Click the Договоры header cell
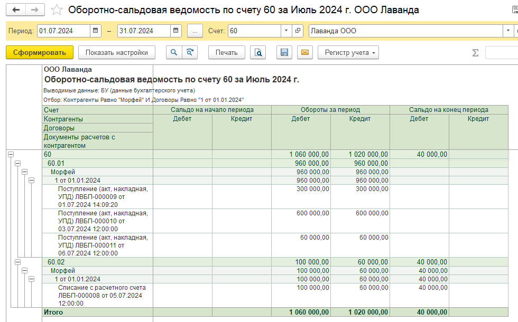Screen dimensions: 518x322 click(97, 128)
